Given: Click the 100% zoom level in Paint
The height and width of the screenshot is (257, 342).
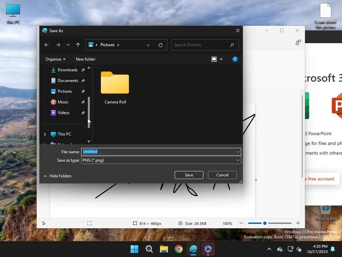Looking at the screenshot, I should click(x=227, y=224).
